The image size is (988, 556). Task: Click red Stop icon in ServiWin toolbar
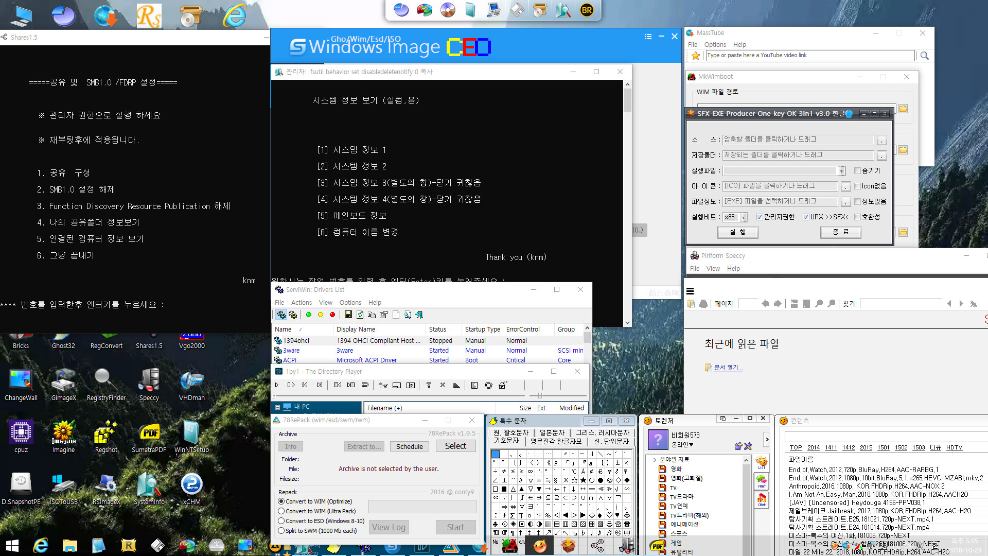(x=332, y=315)
